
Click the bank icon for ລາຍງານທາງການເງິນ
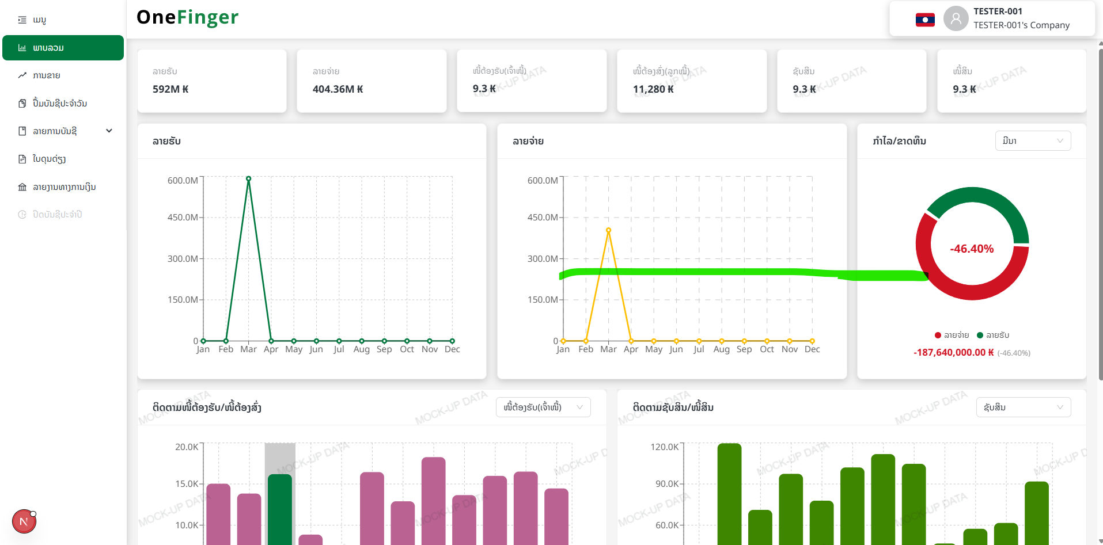click(22, 187)
